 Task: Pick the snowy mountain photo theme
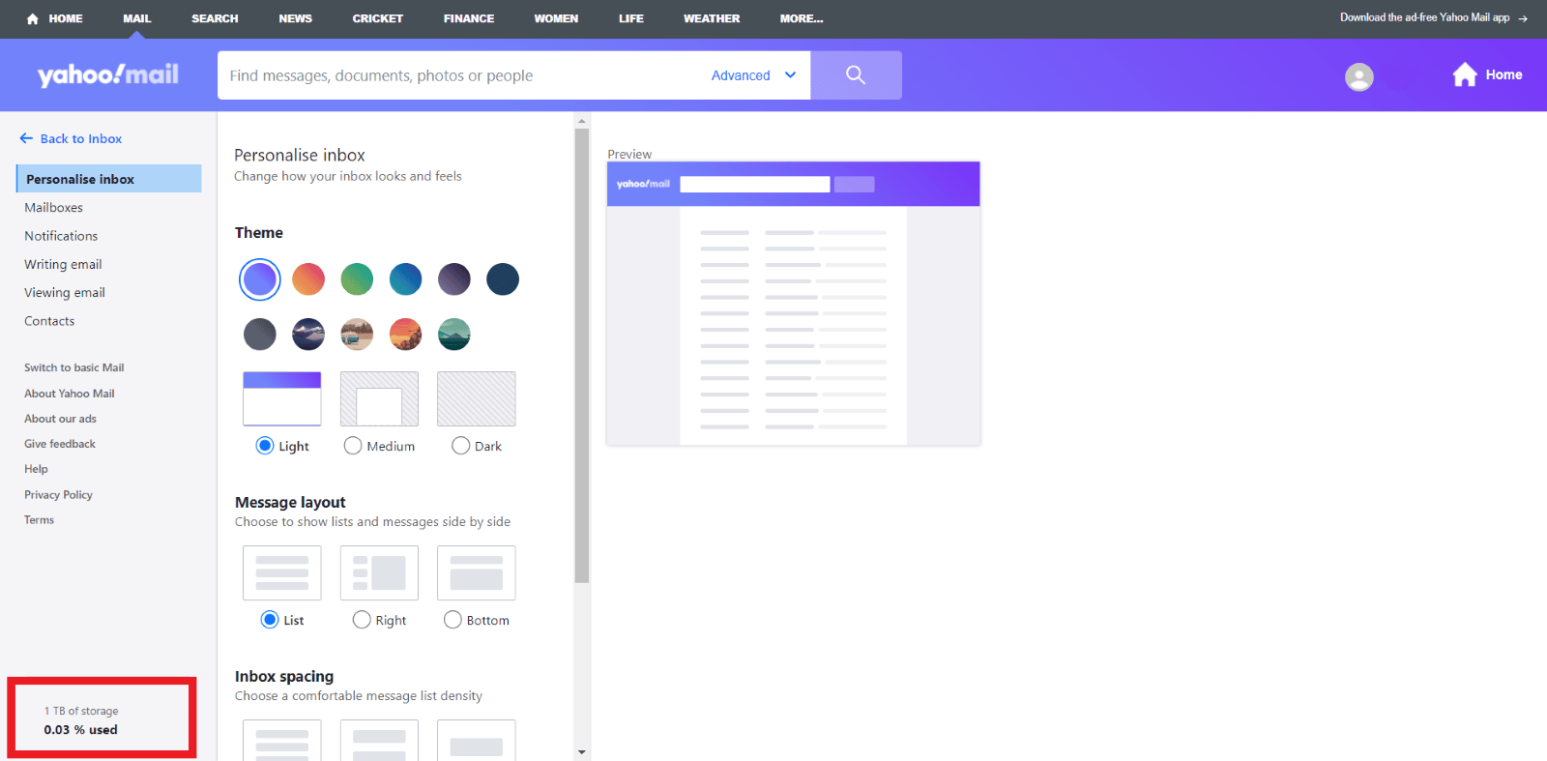click(x=308, y=335)
